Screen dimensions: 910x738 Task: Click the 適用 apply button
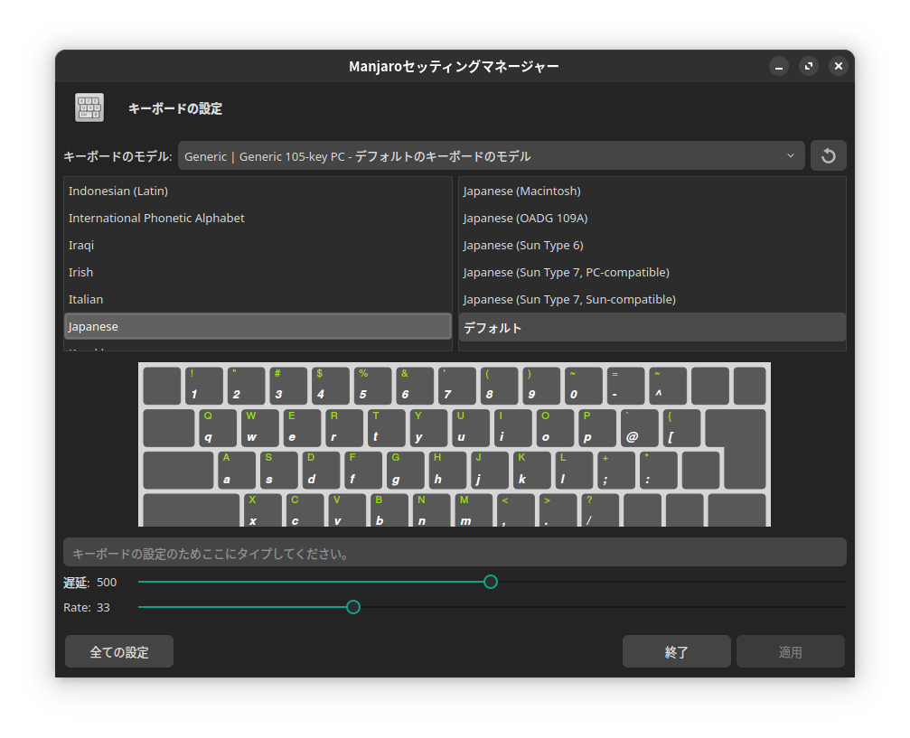791,651
